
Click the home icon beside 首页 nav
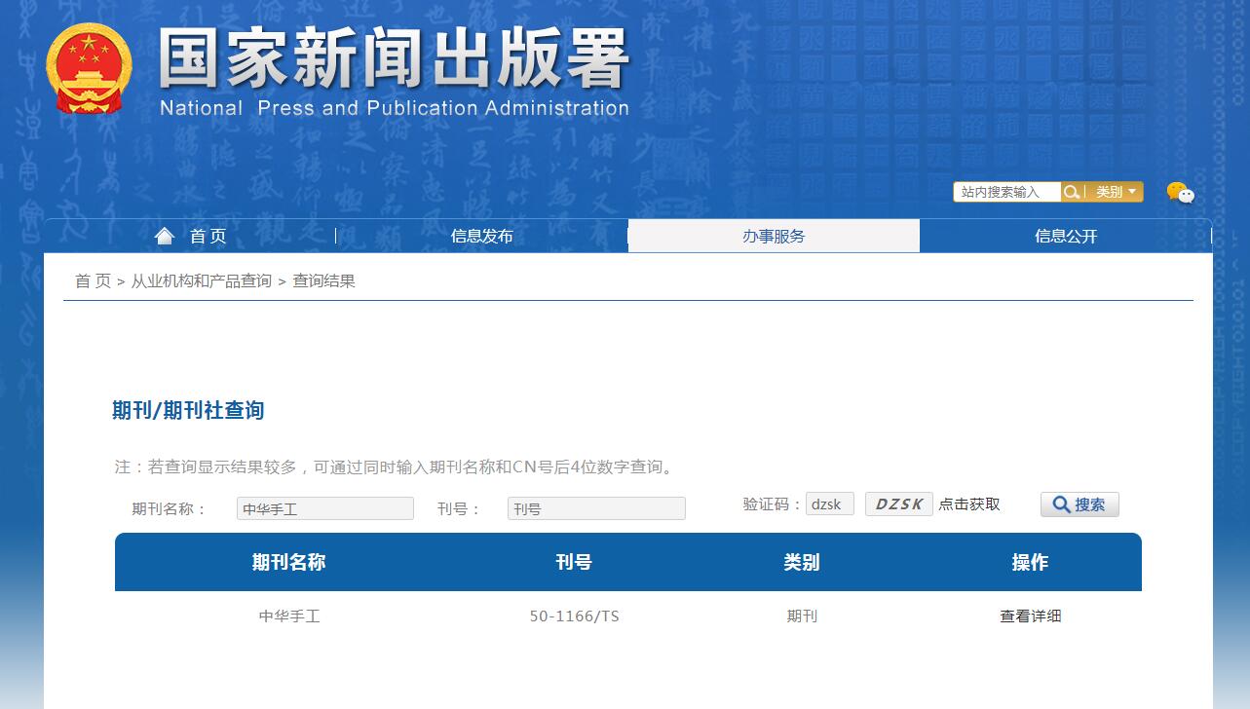[x=163, y=235]
